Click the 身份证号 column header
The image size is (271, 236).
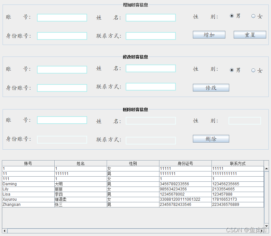185,163
